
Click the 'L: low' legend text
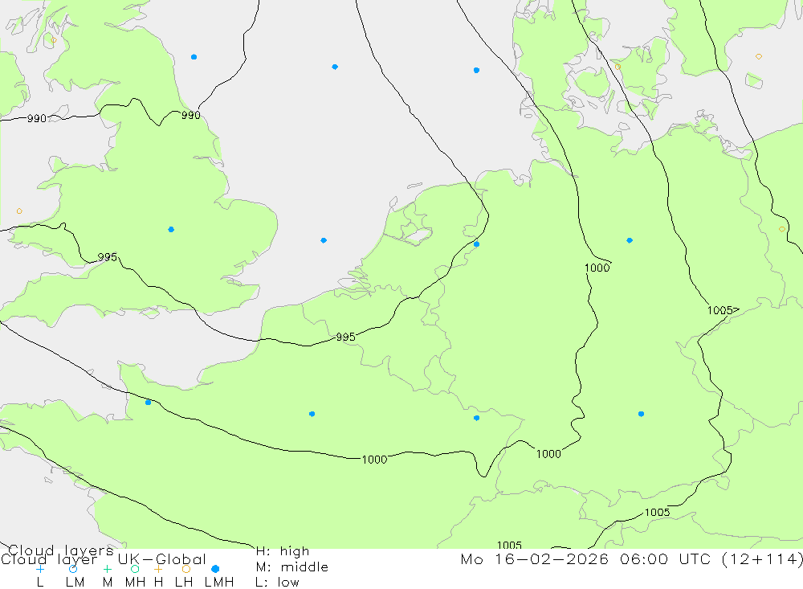point(277,583)
